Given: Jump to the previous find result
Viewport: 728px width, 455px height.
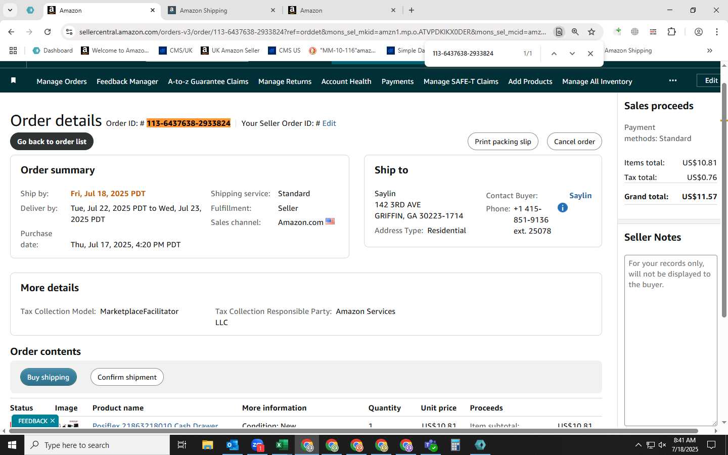Looking at the screenshot, I should (554, 54).
